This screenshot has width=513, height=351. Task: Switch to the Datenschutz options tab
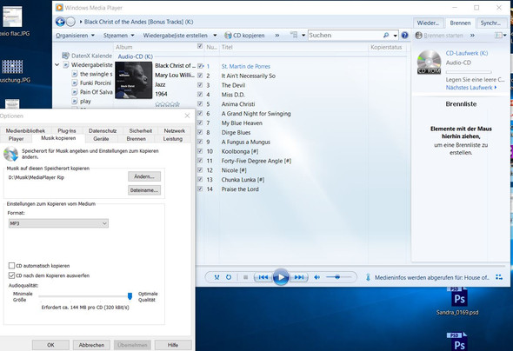(103, 130)
